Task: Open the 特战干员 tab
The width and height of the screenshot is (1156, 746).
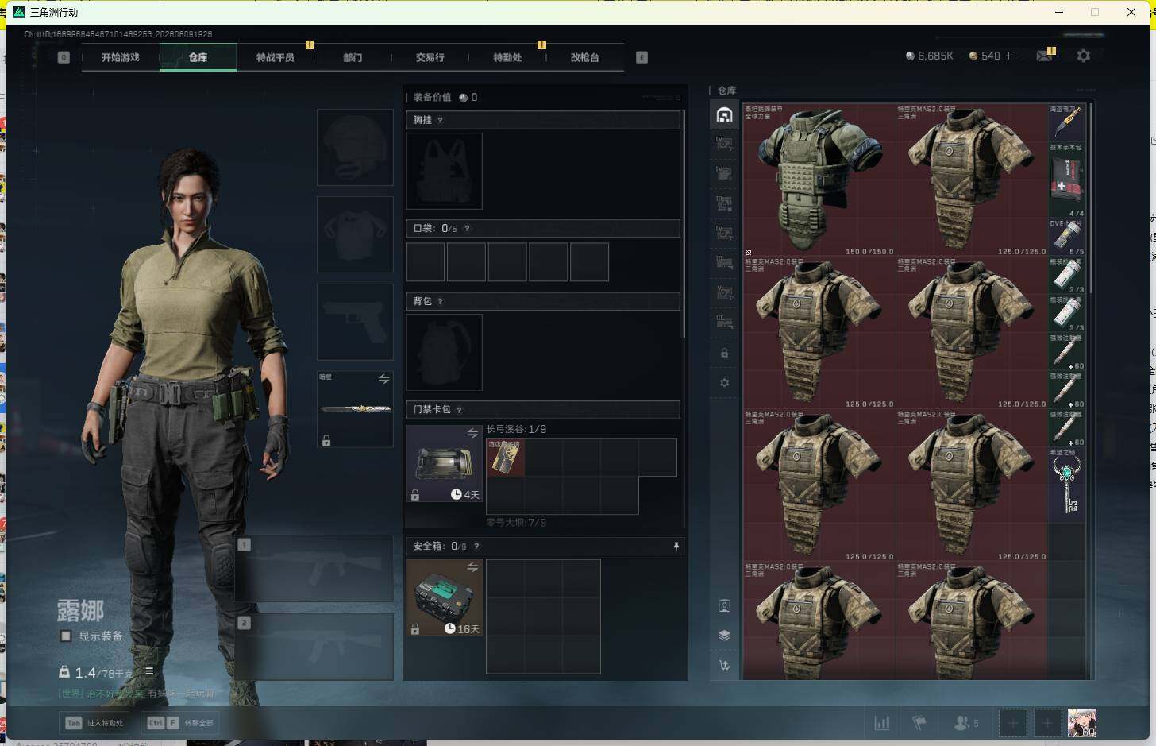Action: click(x=275, y=57)
